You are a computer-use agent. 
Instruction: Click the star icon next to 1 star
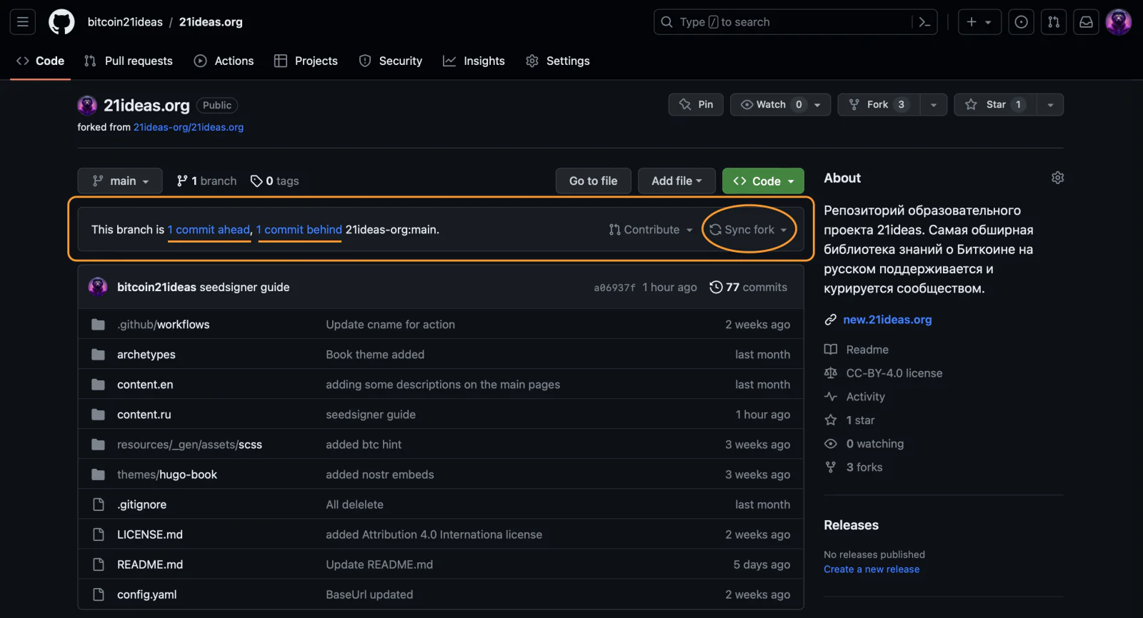click(830, 420)
